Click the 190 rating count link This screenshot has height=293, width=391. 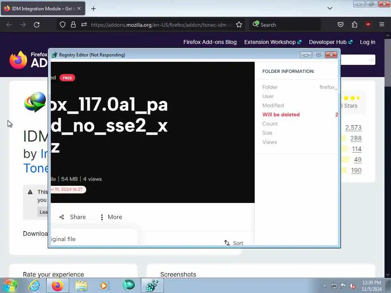pyautogui.click(x=356, y=171)
